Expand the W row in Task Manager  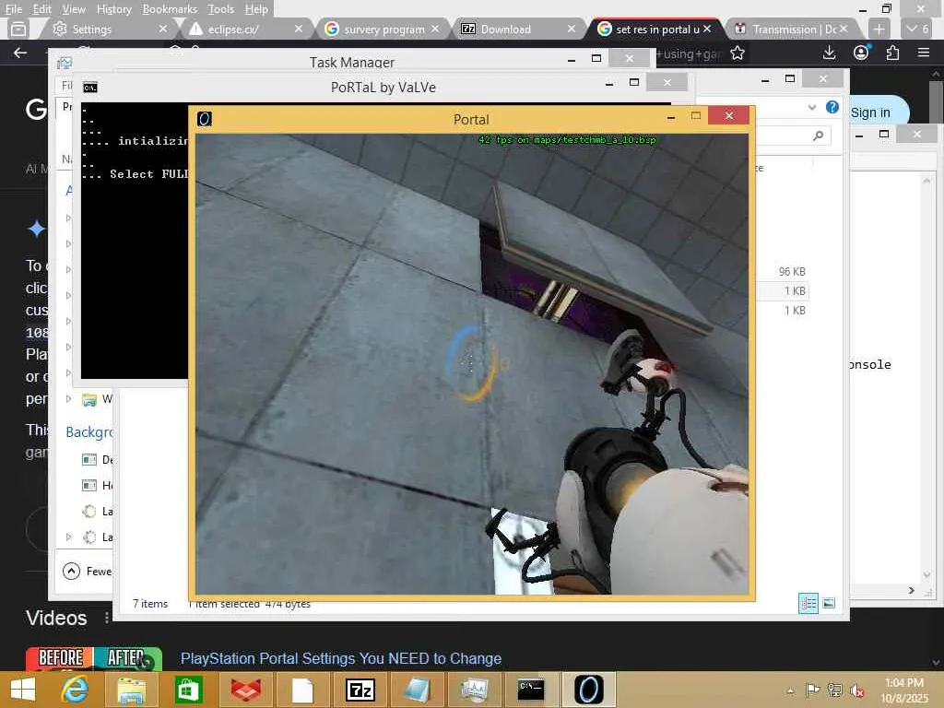point(68,398)
